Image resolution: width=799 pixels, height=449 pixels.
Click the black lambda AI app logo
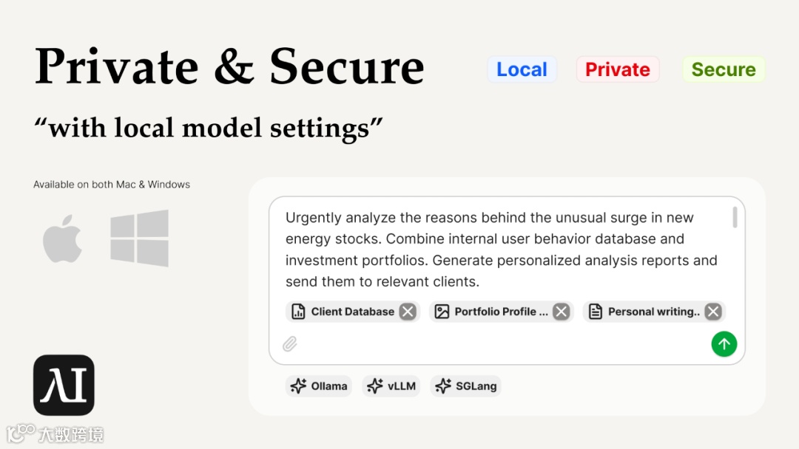tap(64, 385)
